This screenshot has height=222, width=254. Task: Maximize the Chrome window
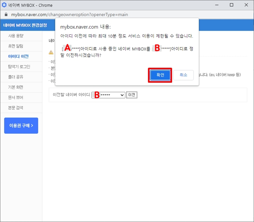click(231, 5)
